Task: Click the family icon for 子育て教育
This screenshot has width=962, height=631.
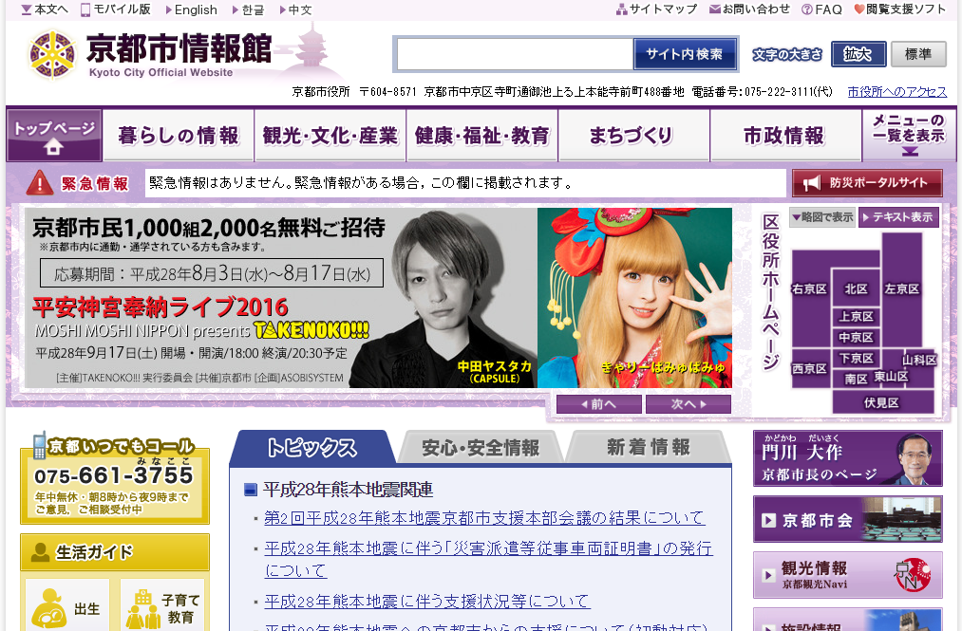Action: pos(143,609)
